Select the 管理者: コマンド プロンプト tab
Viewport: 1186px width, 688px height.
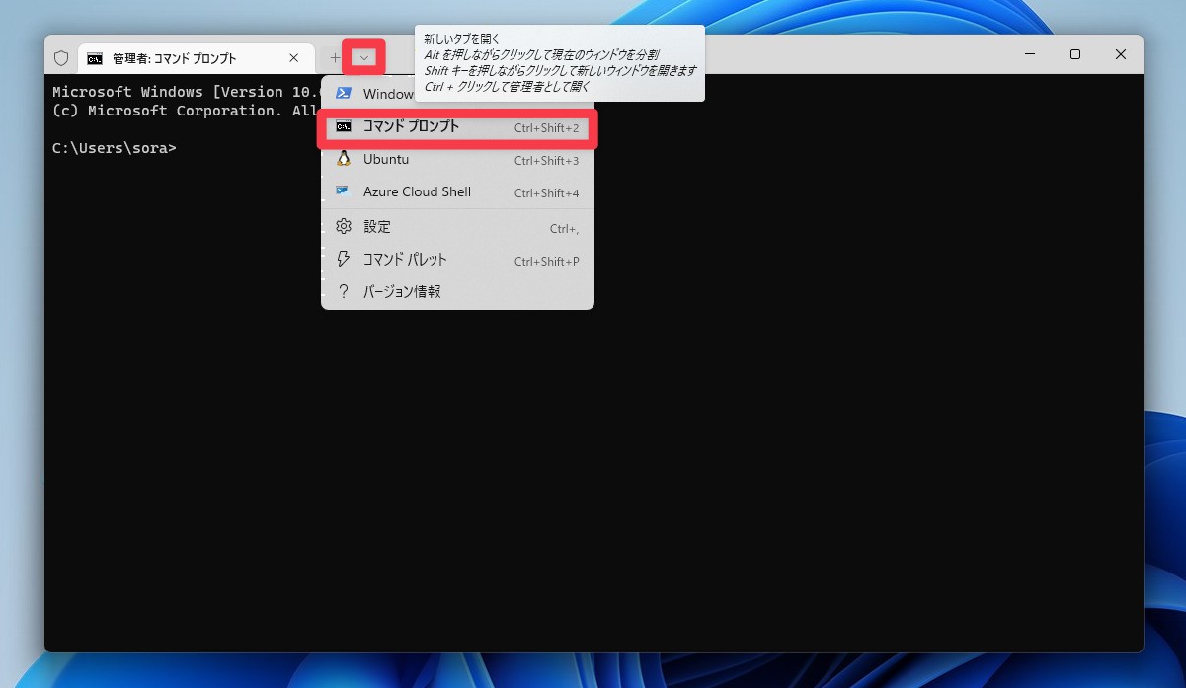[195, 58]
